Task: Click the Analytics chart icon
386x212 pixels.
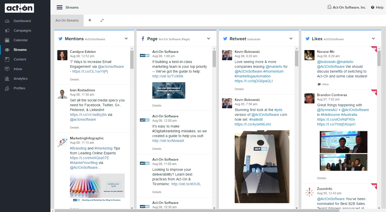Action: 7,79
